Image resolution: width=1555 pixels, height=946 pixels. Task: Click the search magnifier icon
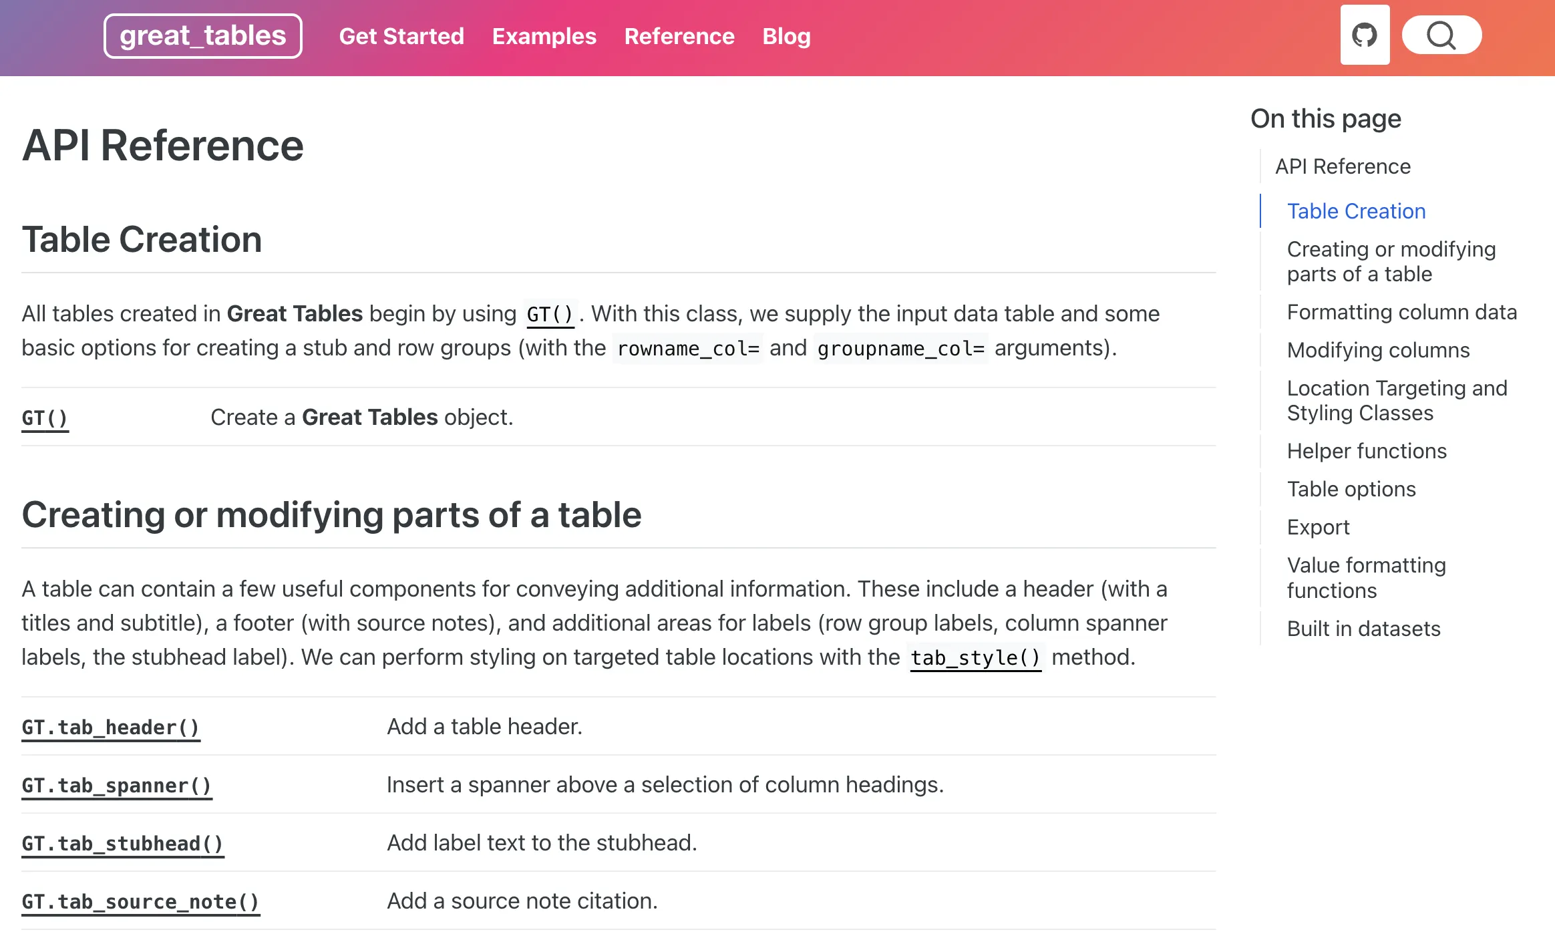tap(1441, 35)
